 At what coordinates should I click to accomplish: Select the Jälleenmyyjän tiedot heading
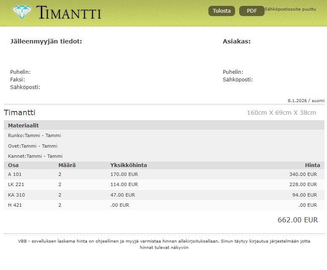point(46,41)
